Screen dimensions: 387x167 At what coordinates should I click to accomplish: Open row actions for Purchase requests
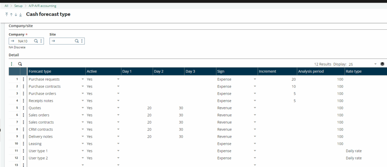pos(23,79)
